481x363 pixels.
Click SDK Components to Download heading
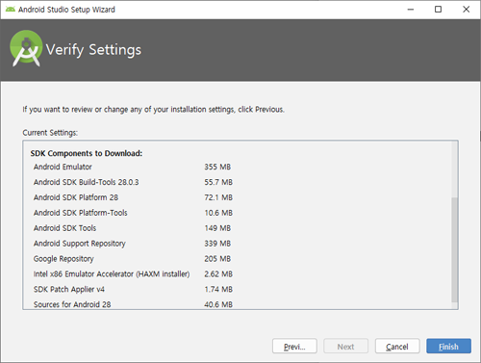pos(87,153)
